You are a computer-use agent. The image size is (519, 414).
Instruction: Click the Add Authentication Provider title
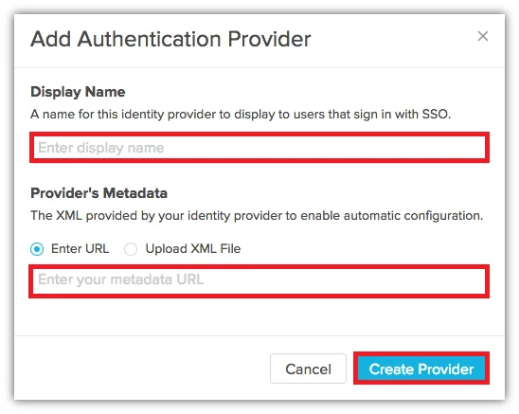coord(170,39)
